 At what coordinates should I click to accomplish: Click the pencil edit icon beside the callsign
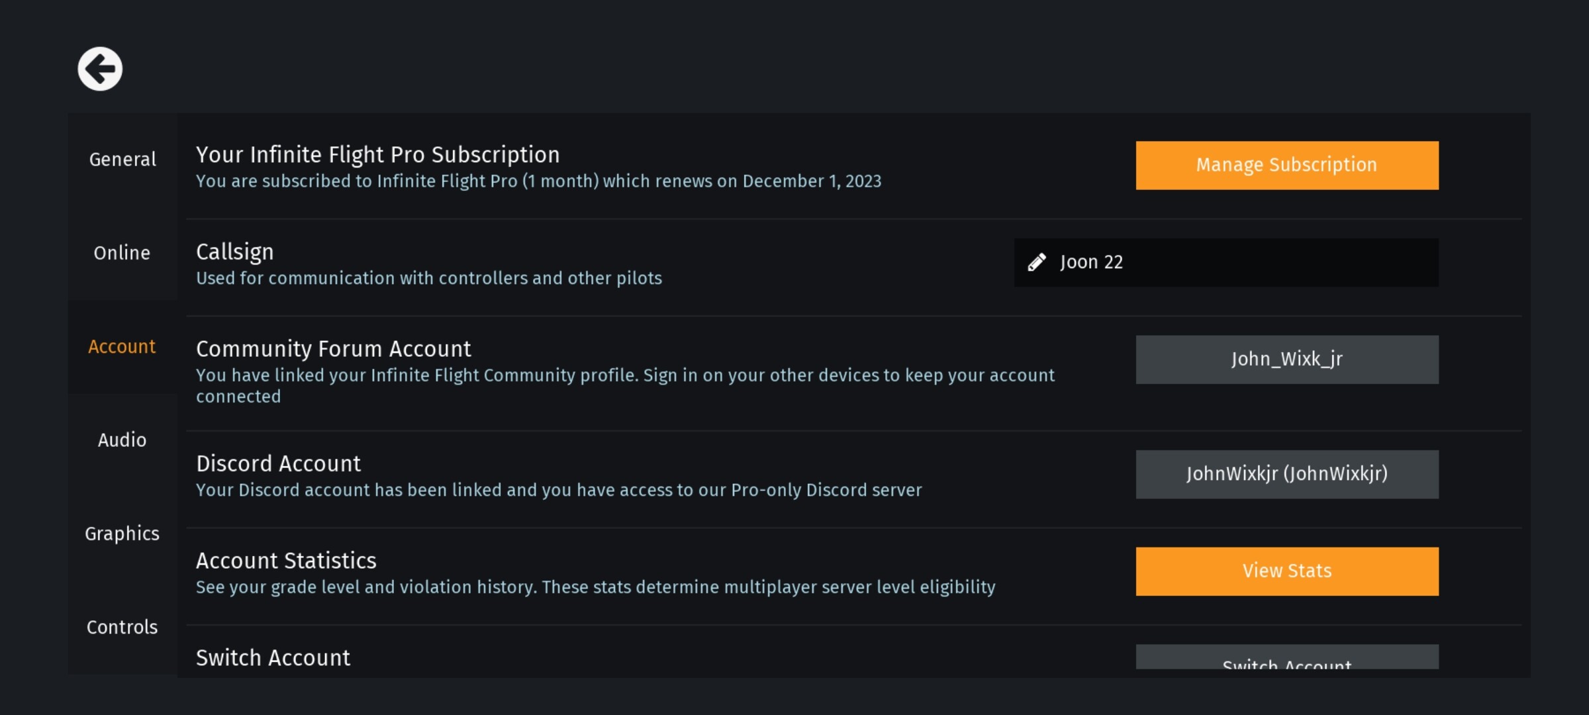(x=1037, y=263)
